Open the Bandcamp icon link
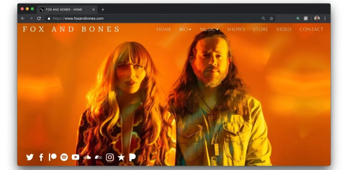Screen dimensions: 346x170 pyautogui.click(x=98, y=157)
